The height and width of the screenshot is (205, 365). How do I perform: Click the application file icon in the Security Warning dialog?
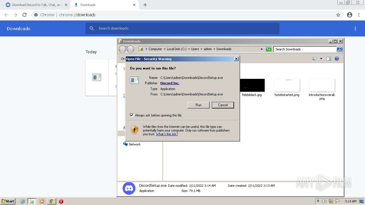(134, 80)
